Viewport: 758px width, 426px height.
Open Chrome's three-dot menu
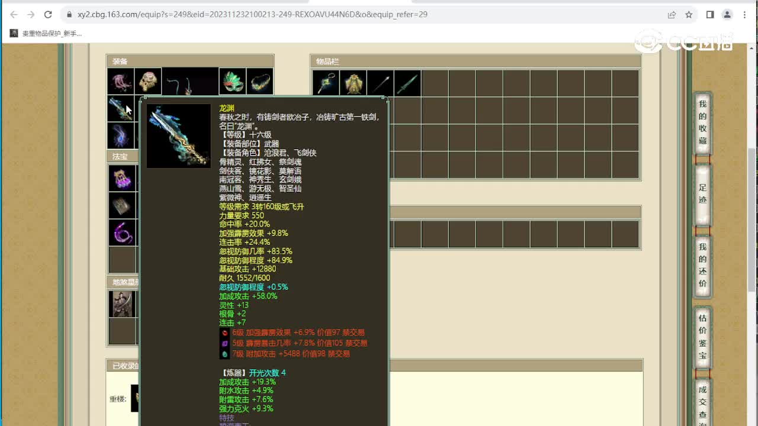tap(745, 14)
